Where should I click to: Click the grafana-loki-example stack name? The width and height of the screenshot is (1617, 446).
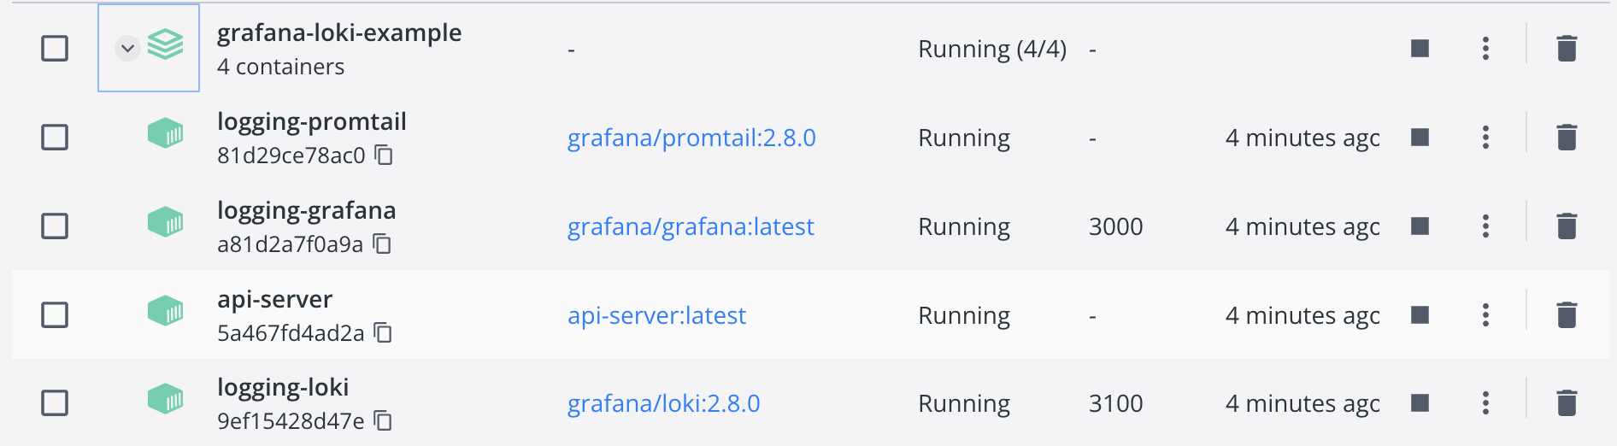(x=339, y=33)
